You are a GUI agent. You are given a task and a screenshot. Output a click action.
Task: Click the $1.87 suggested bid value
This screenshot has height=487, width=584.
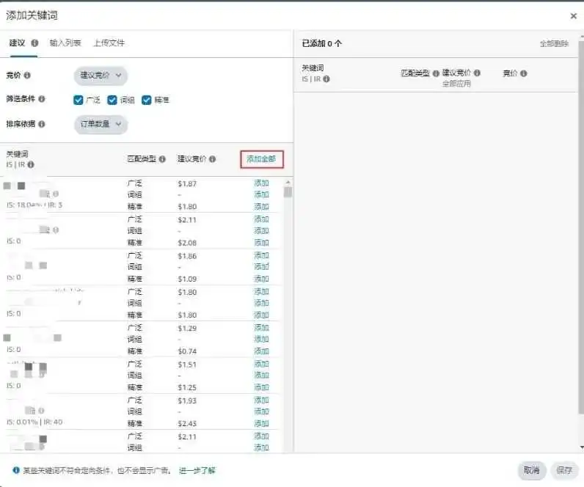pyautogui.click(x=187, y=183)
